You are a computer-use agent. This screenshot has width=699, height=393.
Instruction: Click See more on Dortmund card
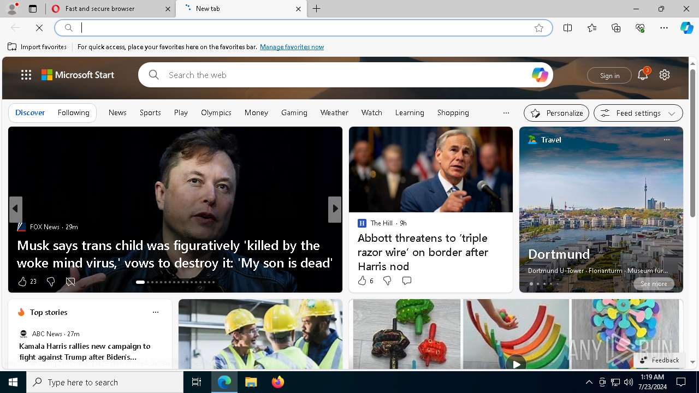coord(654,284)
